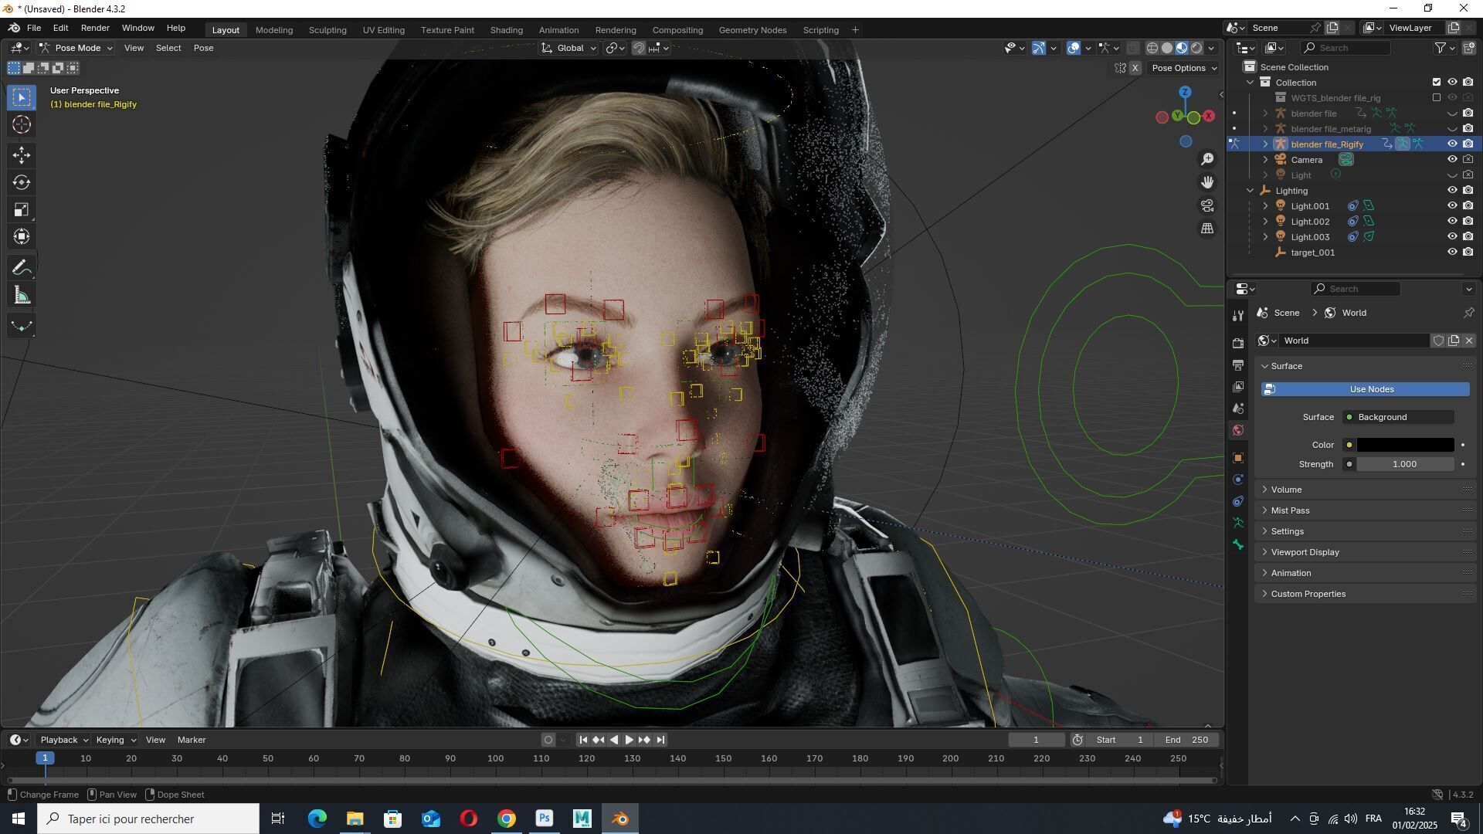
Task: Click the End frame field
Action: pyautogui.click(x=1187, y=740)
